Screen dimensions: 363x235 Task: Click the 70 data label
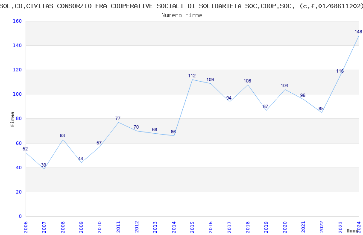coord(136,127)
